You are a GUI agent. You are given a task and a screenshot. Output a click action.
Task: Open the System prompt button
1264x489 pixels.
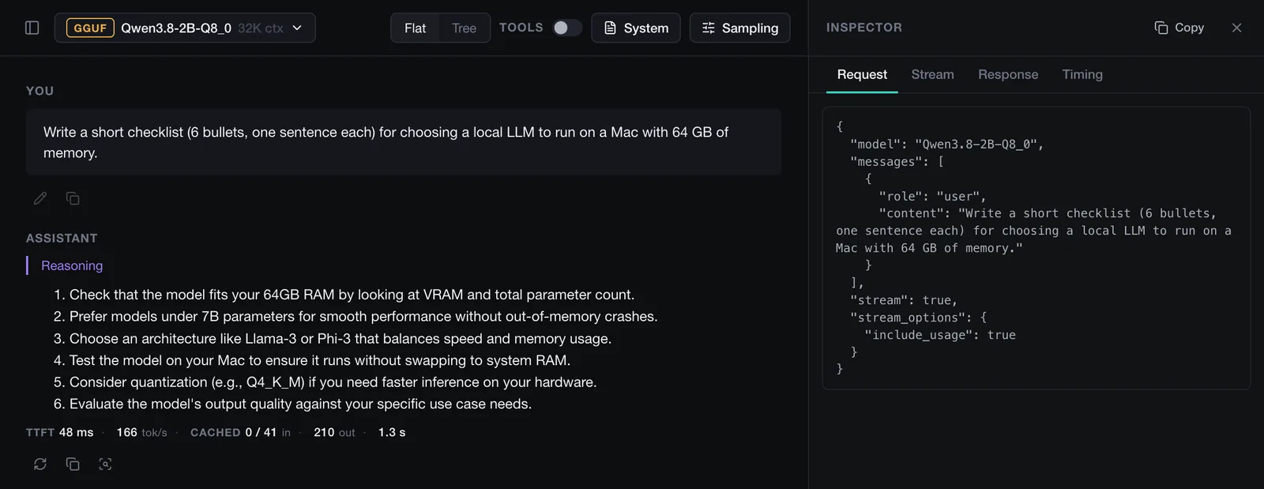[x=636, y=28]
